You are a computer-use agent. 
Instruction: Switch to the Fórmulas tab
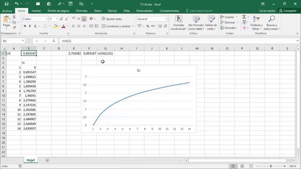[x=81, y=11]
